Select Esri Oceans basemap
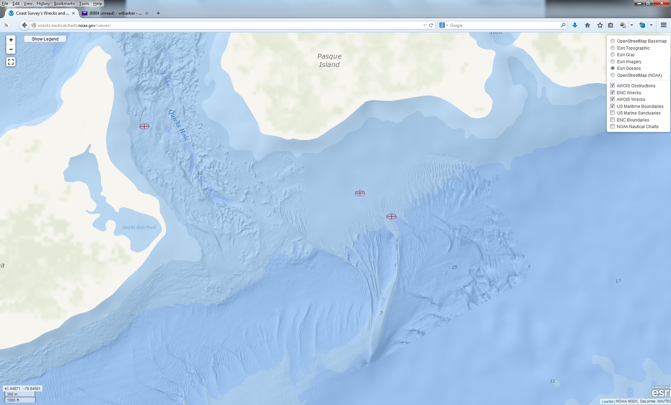The image size is (671, 405). coord(613,68)
